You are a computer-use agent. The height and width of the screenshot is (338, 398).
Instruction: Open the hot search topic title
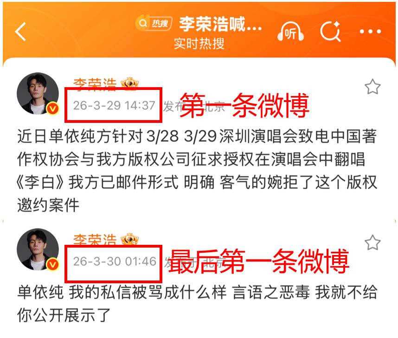(x=221, y=24)
